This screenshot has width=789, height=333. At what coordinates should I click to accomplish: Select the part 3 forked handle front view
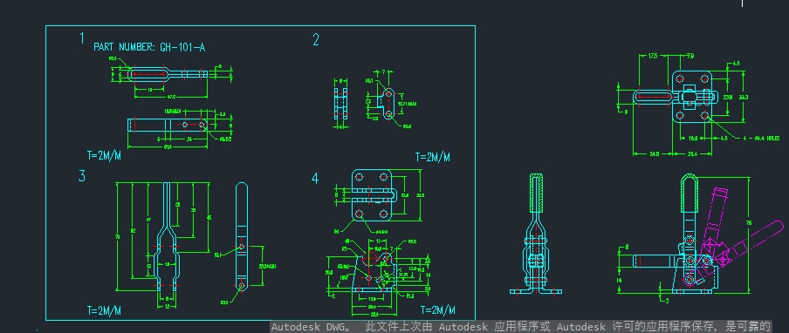click(x=167, y=236)
